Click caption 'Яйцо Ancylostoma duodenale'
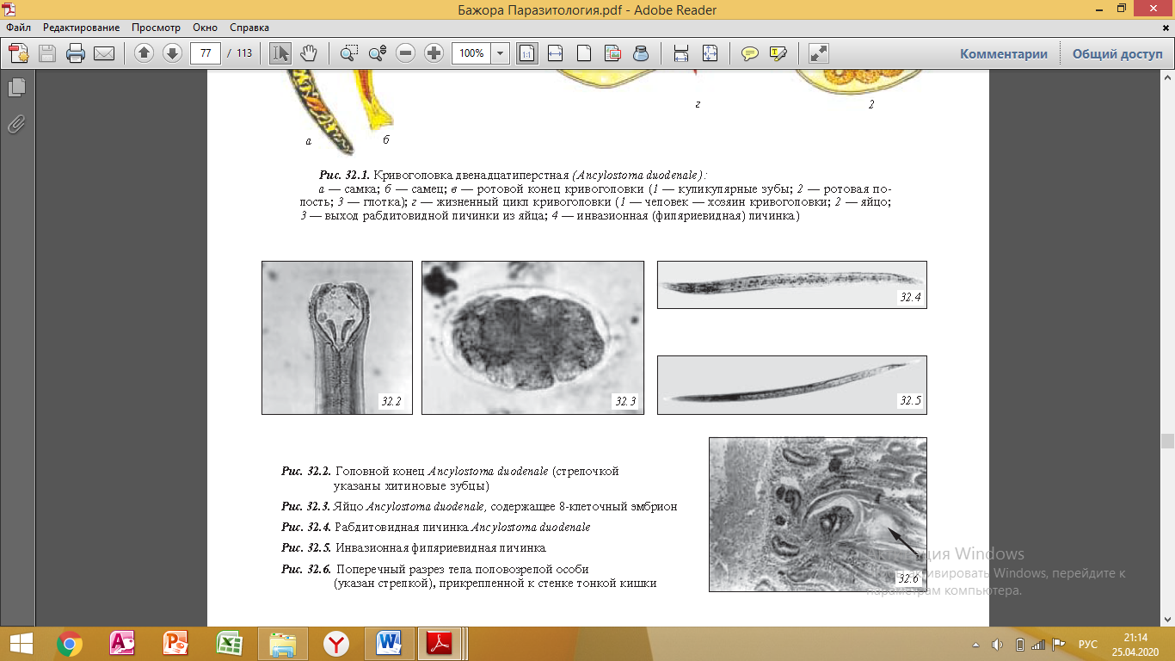Image resolution: width=1175 pixels, height=661 pixels. click(x=411, y=507)
